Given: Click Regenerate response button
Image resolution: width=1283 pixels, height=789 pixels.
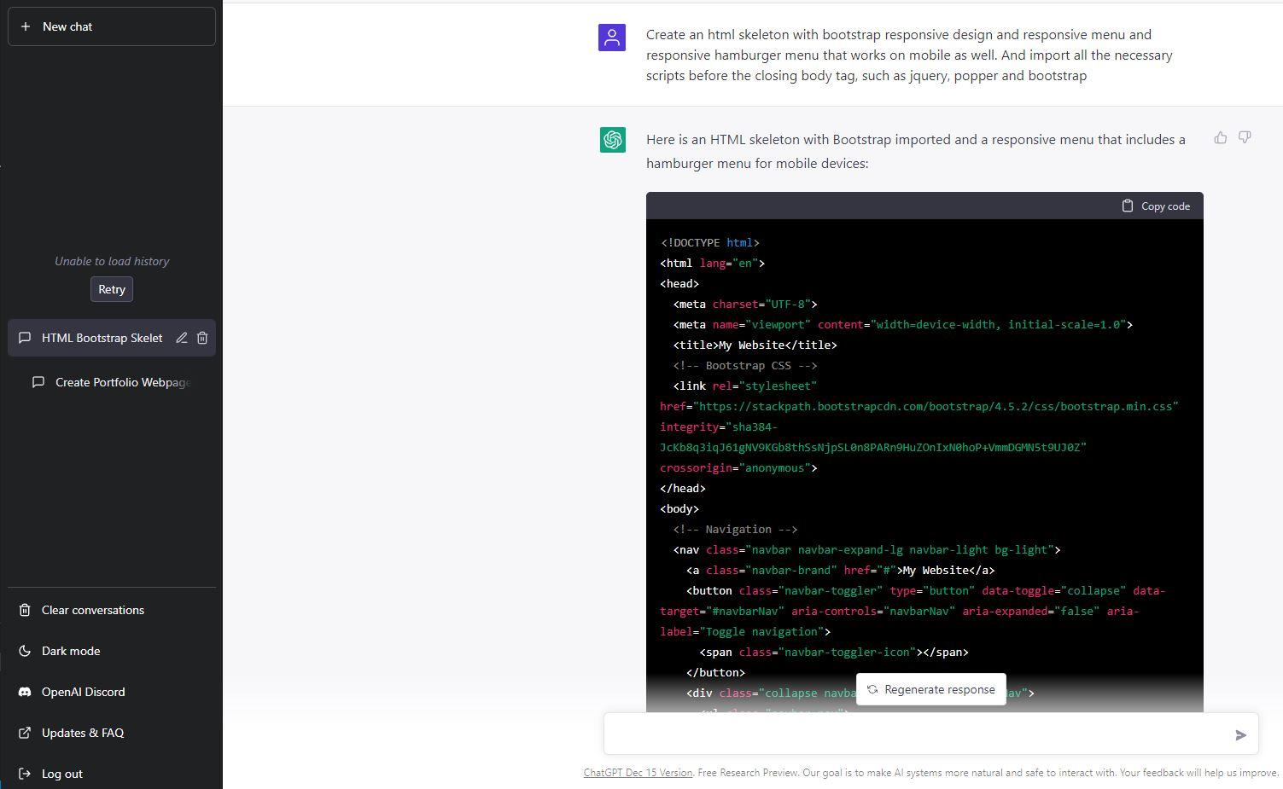Looking at the screenshot, I should pyautogui.click(x=930, y=689).
